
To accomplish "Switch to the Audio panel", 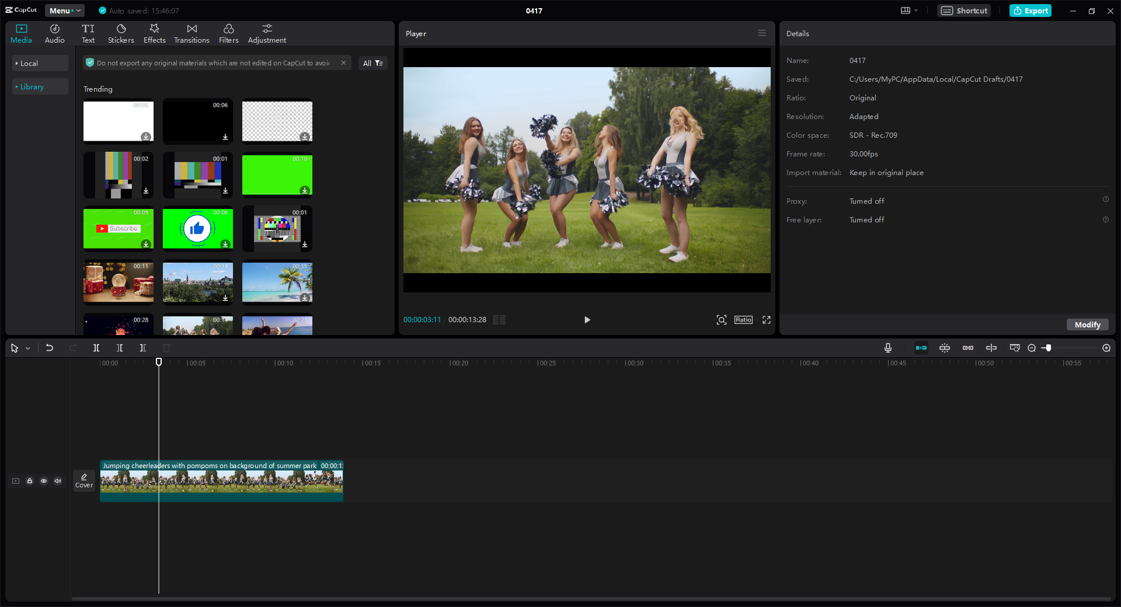I will (54, 32).
